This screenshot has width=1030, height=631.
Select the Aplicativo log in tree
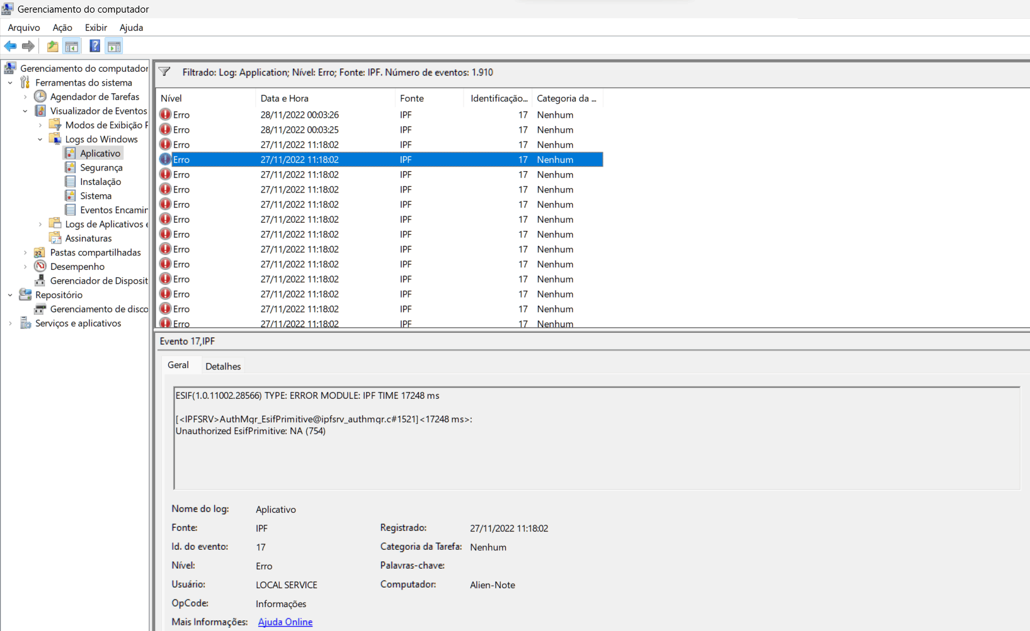100,153
